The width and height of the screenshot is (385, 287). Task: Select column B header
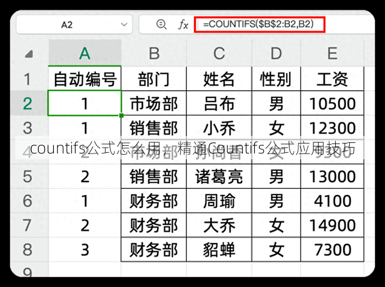pyautogui.click(x=154, y=53)
